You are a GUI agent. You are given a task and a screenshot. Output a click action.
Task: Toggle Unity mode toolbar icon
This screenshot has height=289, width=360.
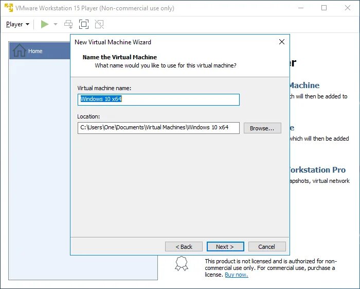99,24
